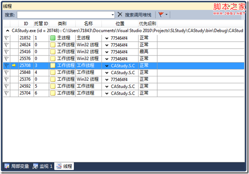The width and height of the screenshot is (249, 174).
Task: Click the 监视 1 tab icon
Action: (35, 166)
